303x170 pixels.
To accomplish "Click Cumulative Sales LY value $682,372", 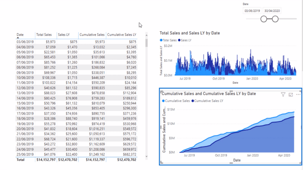I will 130,154.
